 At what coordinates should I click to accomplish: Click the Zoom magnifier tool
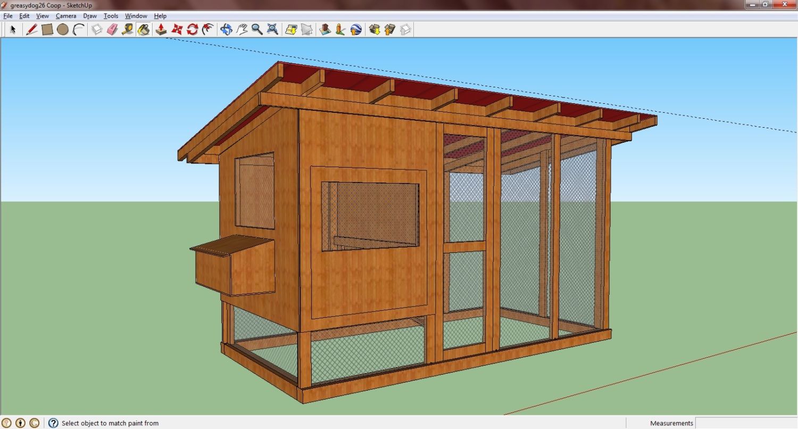tap(257, 29)
